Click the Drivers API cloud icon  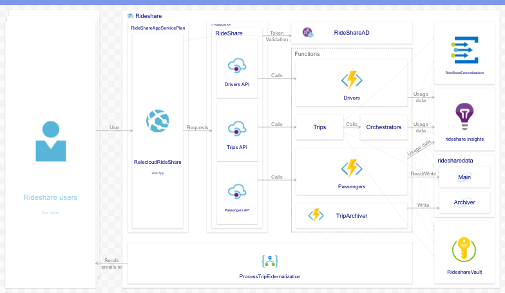pos(237,66)
